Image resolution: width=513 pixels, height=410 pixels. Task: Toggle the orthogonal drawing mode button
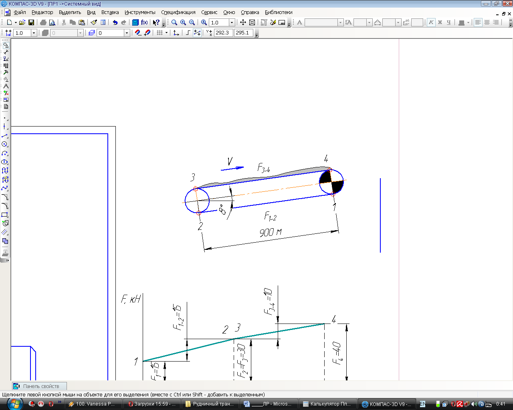pos(188,33)
